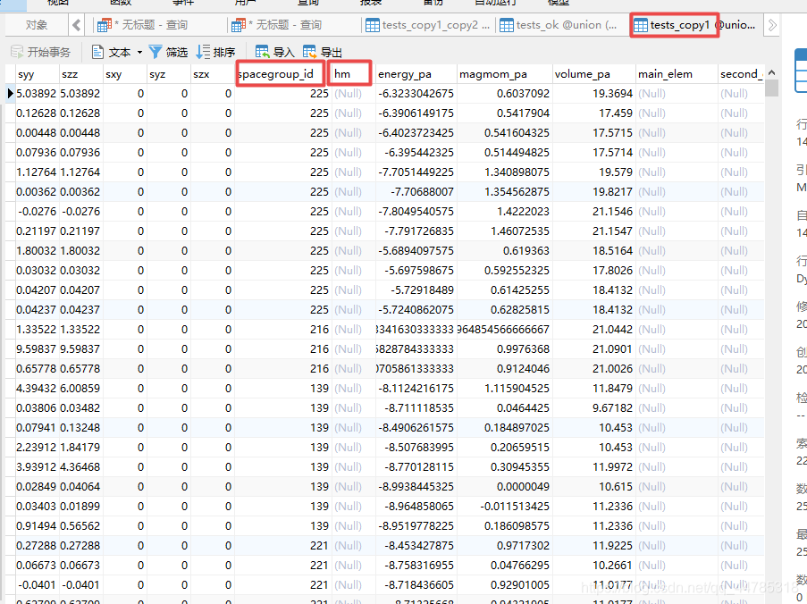Select the syy cell 4.39432
Image resolution: width=807 pixels, height=604 pixels.
(37, 389)
